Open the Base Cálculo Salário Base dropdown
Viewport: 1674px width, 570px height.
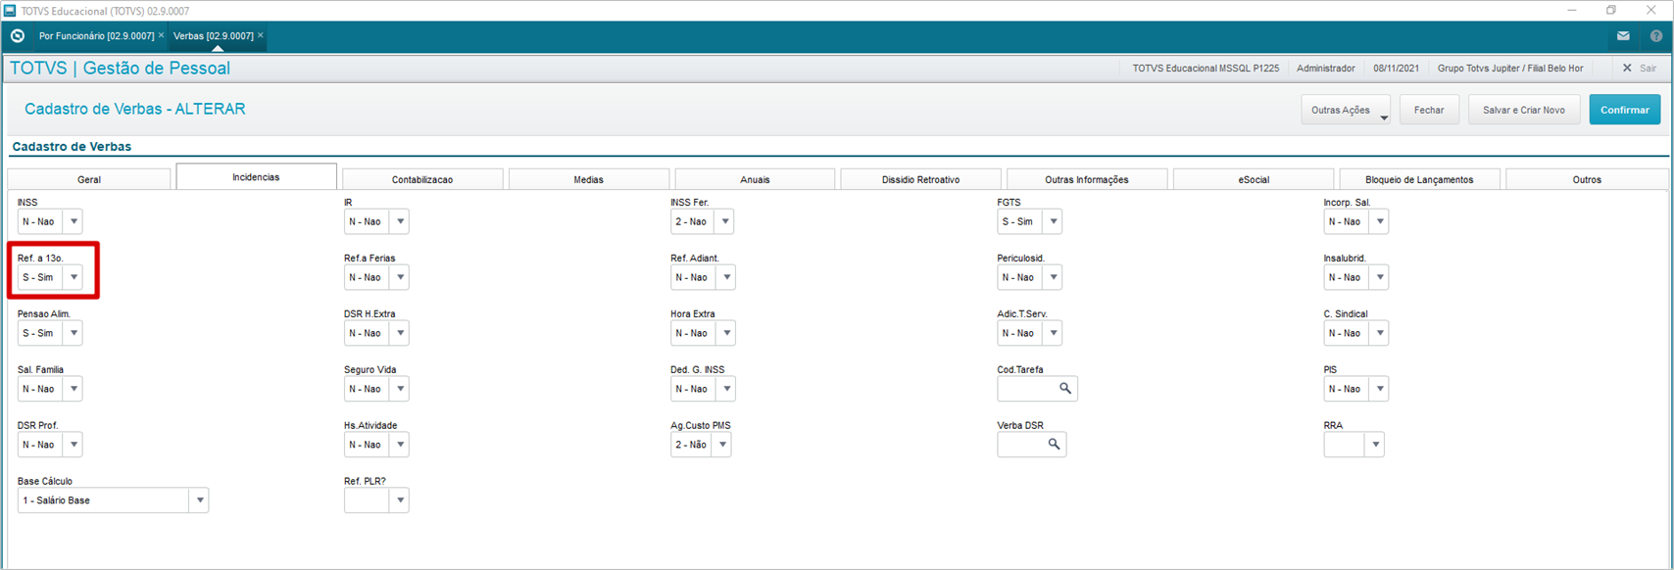pos(113,500)
